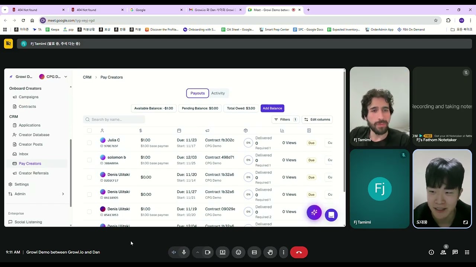Check Denis Ulitski 0A1189D5 row checkbox
Image resolution: width=476 pixels, height=267 pixels.
pyautogui.click(x=89, y=194)
